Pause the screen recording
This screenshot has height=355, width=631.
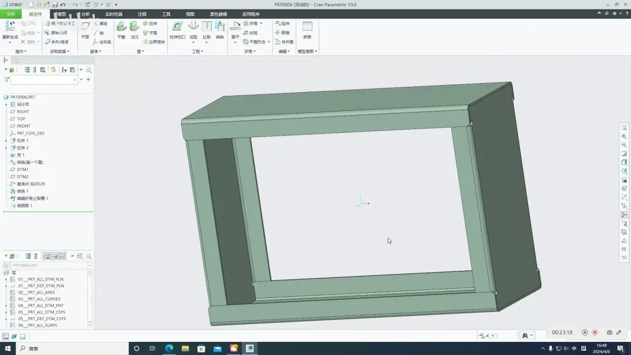pyautogui.click(x=585, y=332)
